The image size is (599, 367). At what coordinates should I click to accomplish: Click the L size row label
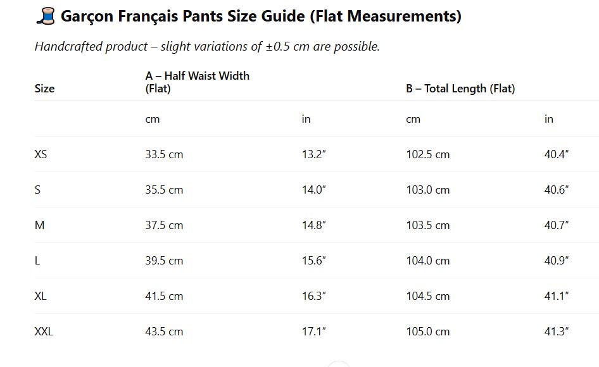click(37, 261)
